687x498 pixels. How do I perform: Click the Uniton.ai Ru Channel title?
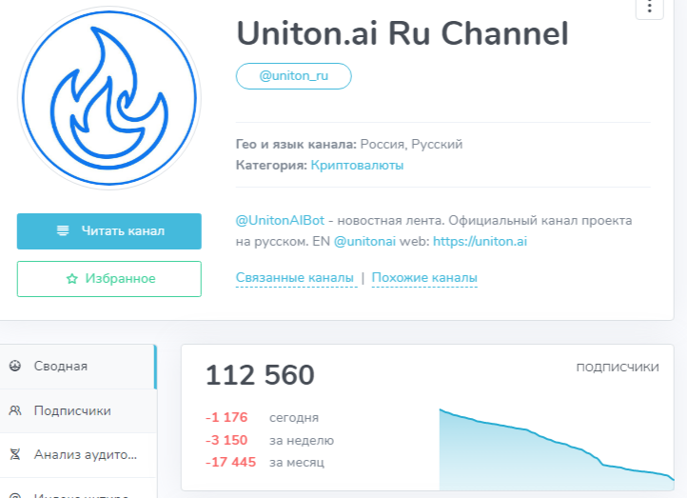pos(402,33)
